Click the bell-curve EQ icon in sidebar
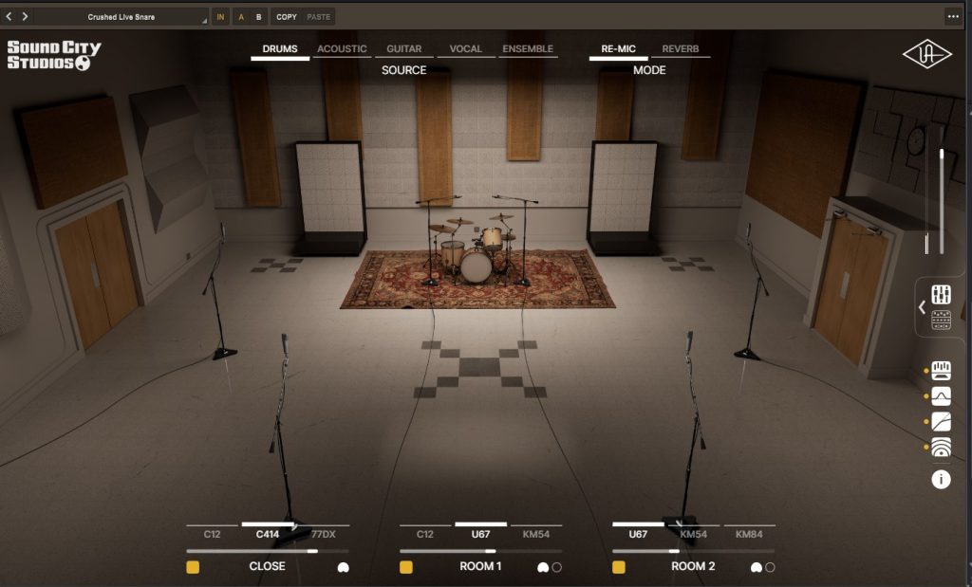The width and height of the screenshot is (972, 587). click(942, 396)
